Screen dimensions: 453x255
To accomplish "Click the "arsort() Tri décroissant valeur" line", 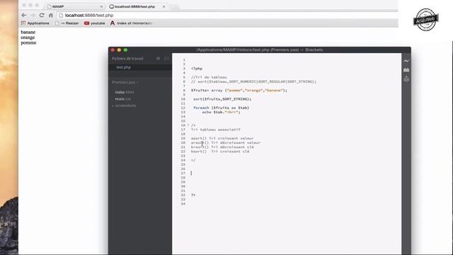I will click(226, 142).
